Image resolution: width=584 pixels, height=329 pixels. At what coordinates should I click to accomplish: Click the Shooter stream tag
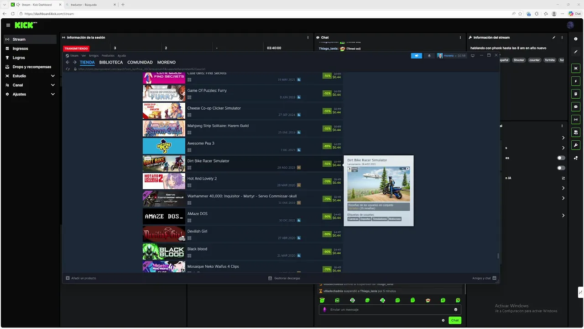pos(519,60)
